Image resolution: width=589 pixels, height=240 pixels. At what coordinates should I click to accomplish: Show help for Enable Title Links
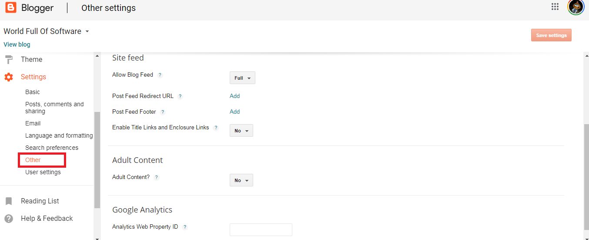coord(216,128)
